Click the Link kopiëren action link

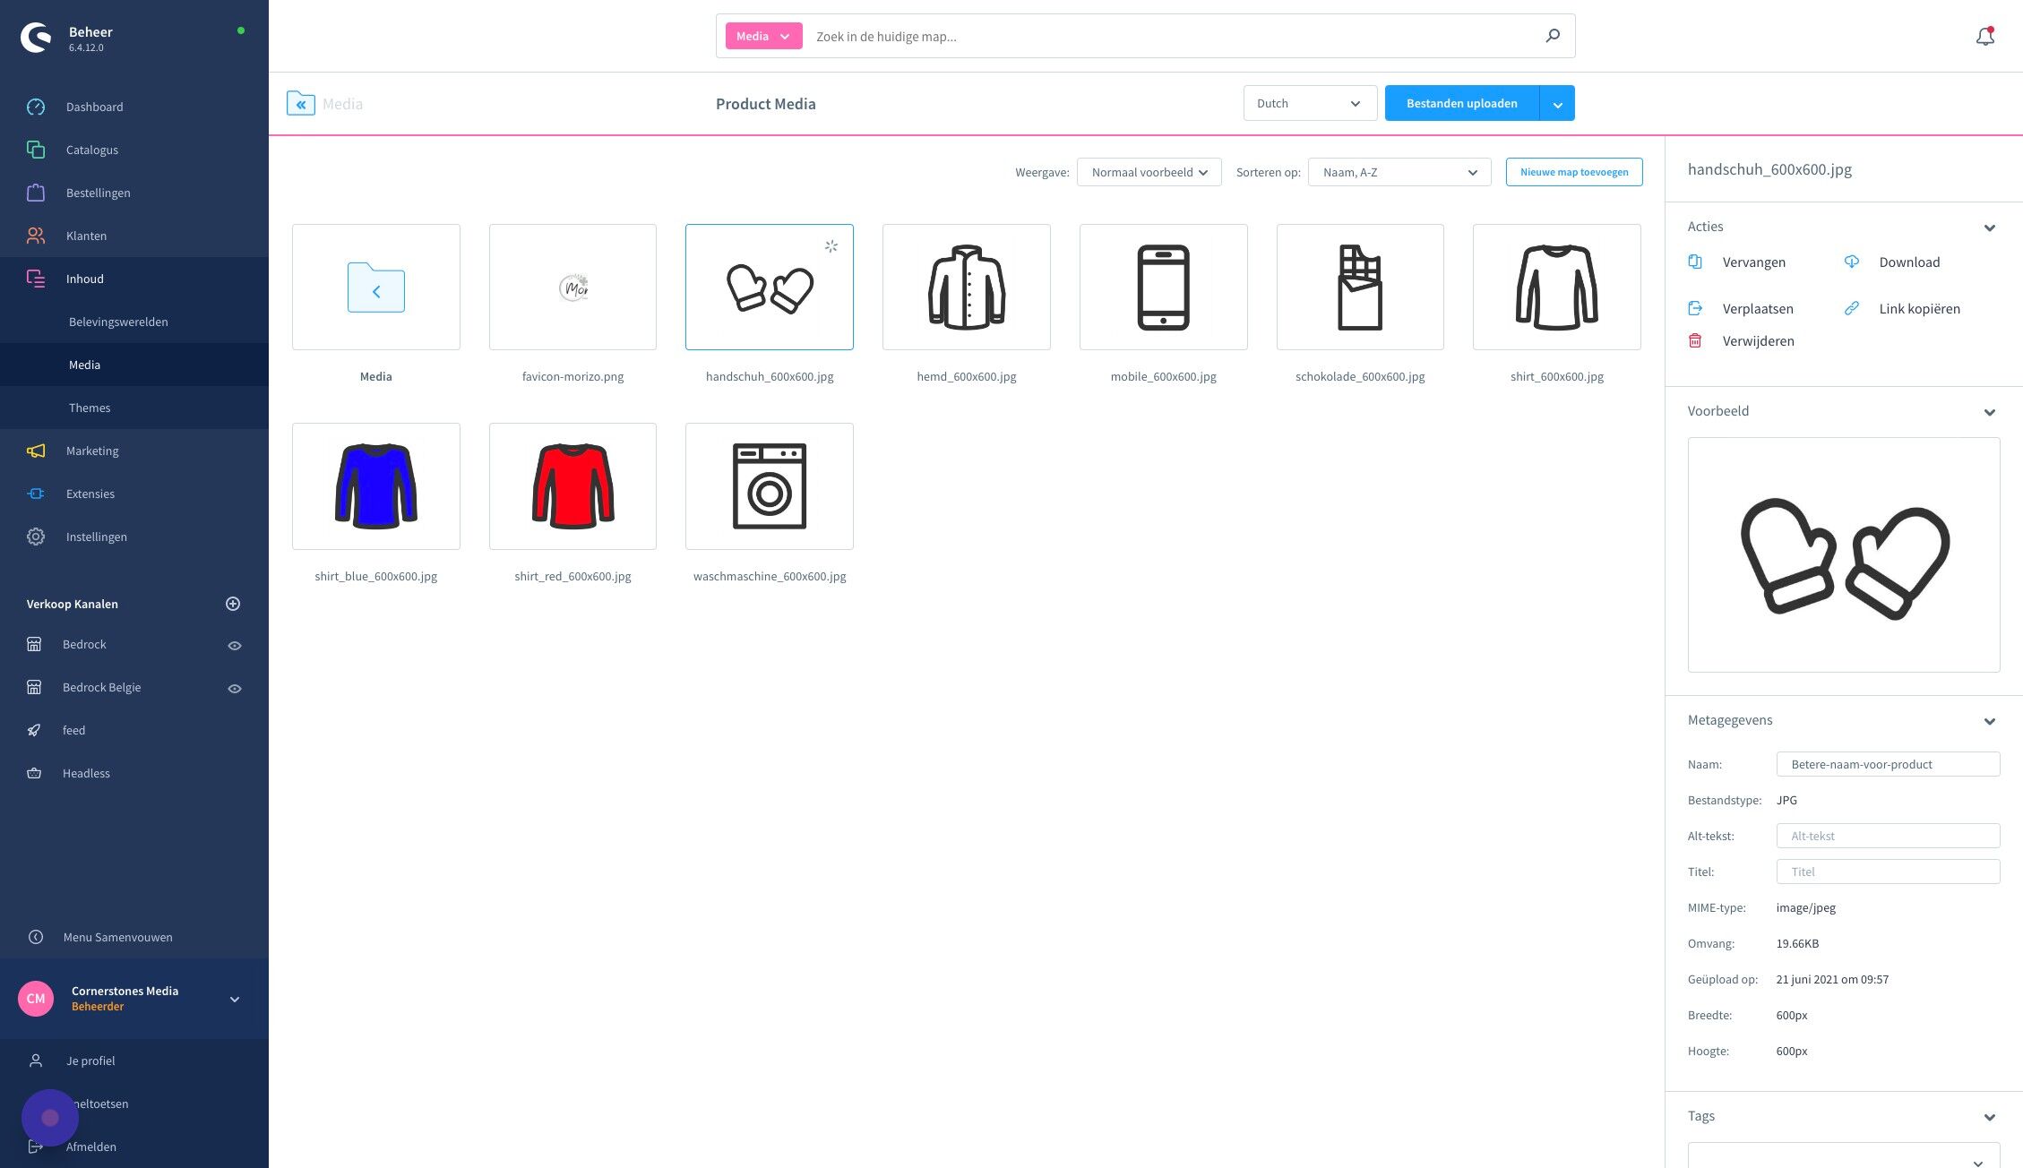point(1919,308)
